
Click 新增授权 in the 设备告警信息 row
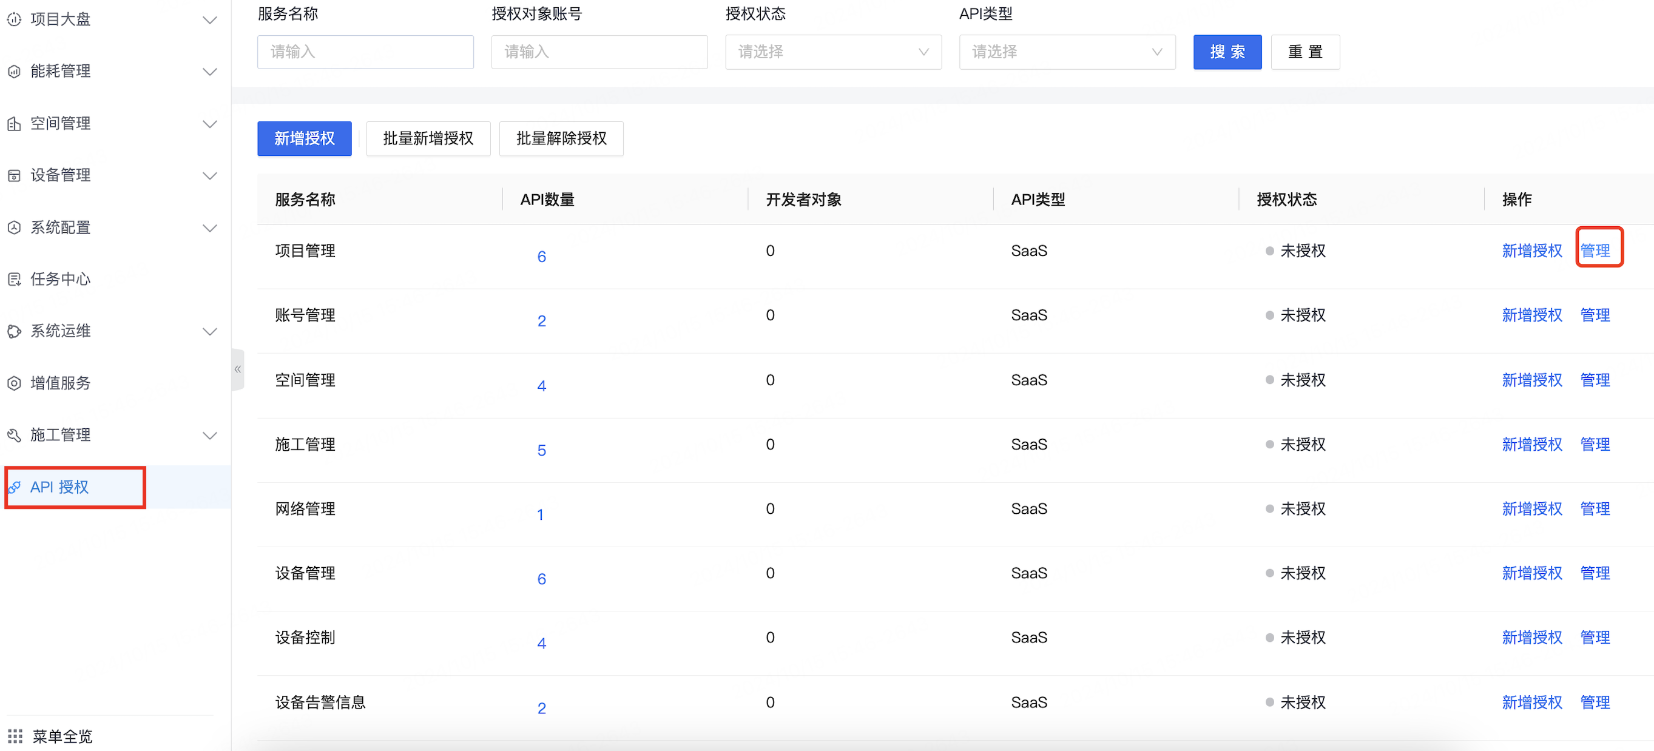tap(1532, 702)
